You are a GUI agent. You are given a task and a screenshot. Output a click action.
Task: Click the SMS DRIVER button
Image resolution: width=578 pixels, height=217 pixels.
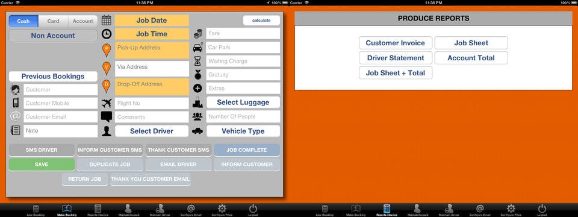(42, 150)
